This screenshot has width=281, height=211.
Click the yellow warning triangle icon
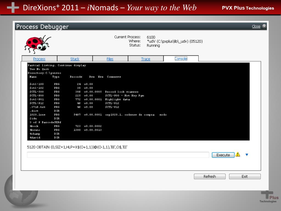(x=238, y=154)
